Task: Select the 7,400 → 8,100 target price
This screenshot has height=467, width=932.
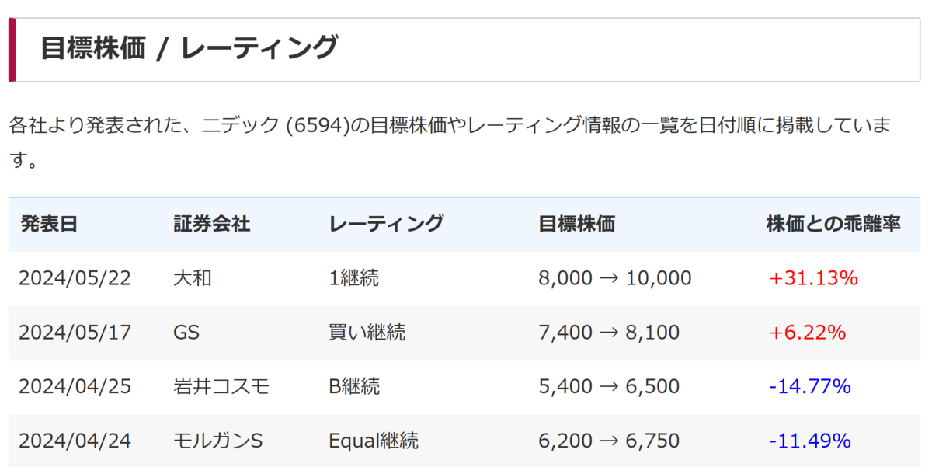Action: (x=608, y=333)
